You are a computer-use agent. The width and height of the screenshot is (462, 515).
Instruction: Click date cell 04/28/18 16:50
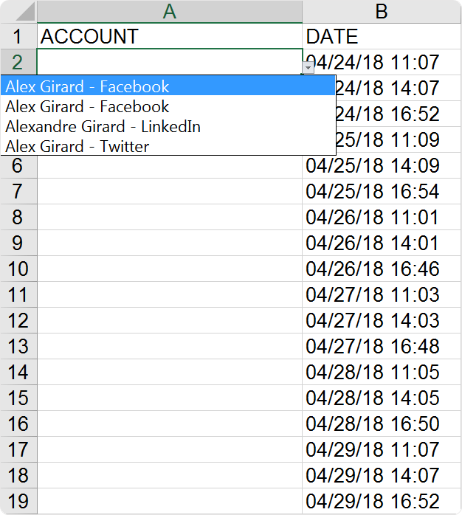[382, 424]
